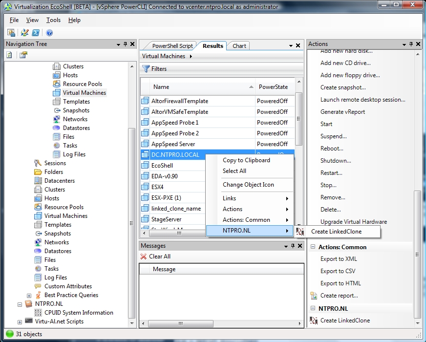The width and height of the screenshot is (426, 342).
Task: Click the Navigation Tree properties icon
Action: tap(23, 55)
